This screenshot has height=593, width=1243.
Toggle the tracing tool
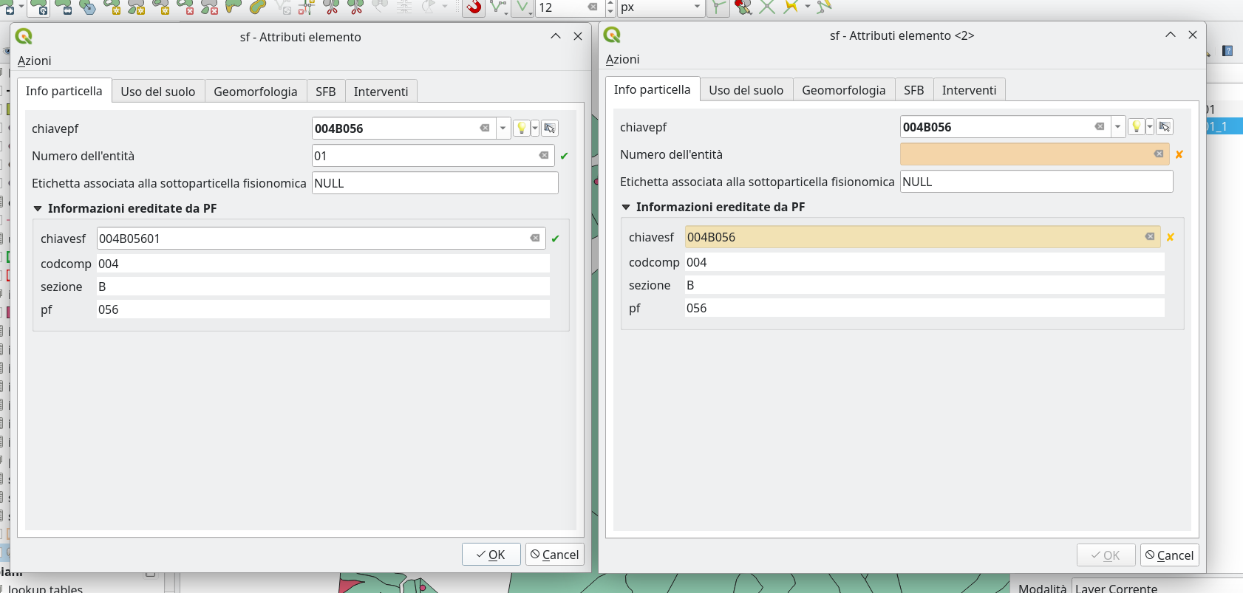pos(791,7)
